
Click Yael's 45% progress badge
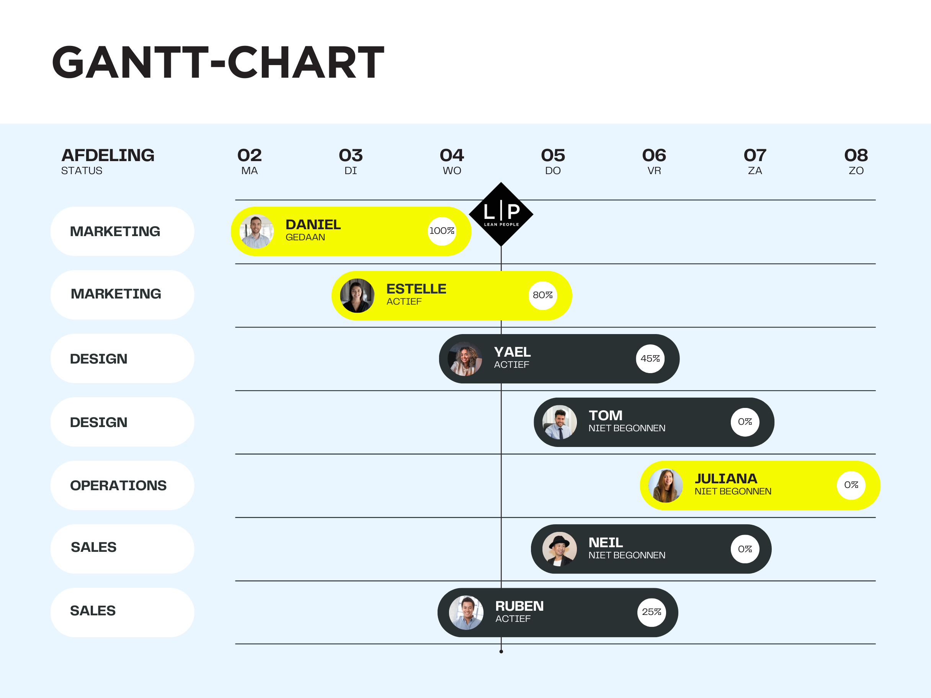tap(650, 359)
